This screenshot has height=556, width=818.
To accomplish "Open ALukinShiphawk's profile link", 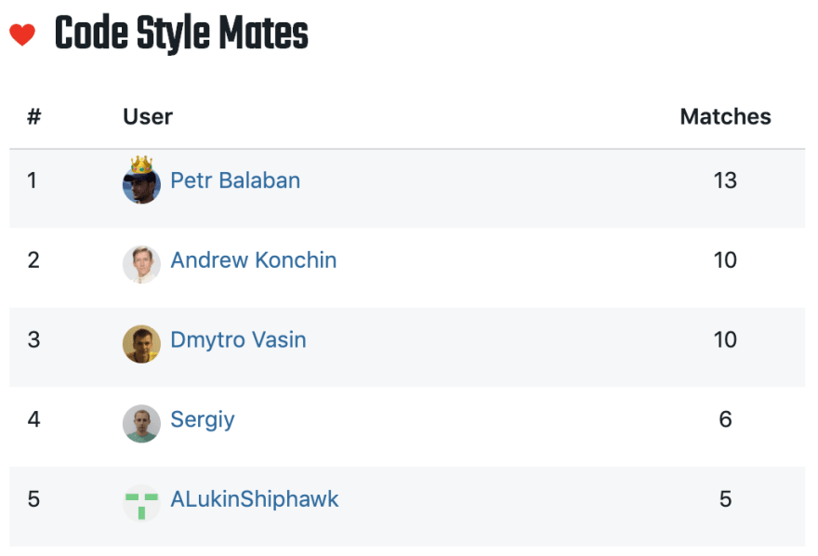I will tap(255, 499).
